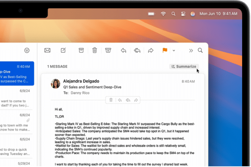Click the date and time Mon Jun 10
The image size is (251, 167).
[x=218, y=14]
